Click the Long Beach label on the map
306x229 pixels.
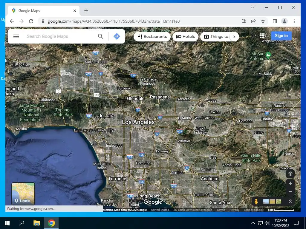(x=149, y=196)
